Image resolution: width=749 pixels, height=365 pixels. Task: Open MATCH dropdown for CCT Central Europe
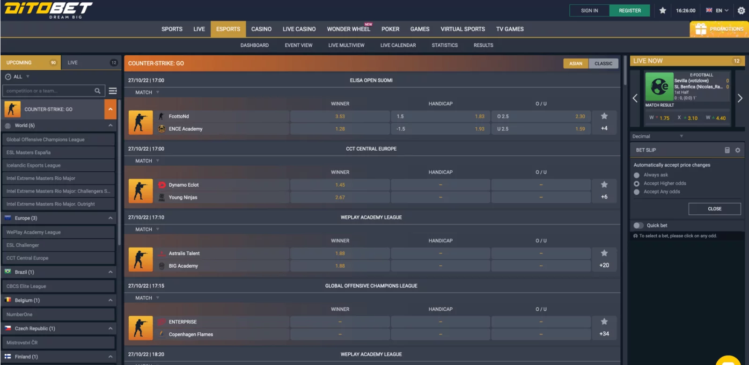147,161
